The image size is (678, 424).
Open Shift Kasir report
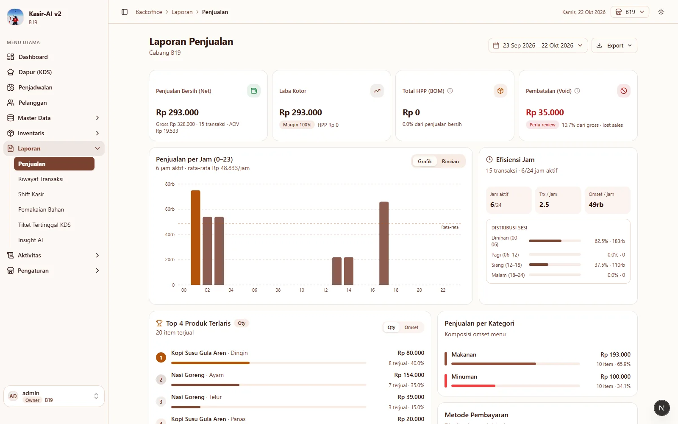click(x=54, y=194)
